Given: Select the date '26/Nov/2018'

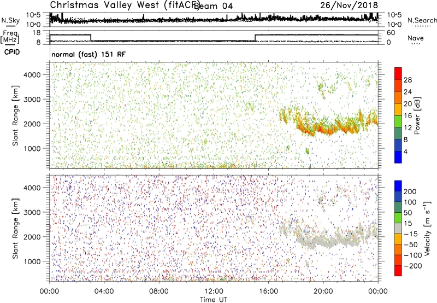Looking at the screenshot, I should [x=349, y=5].
